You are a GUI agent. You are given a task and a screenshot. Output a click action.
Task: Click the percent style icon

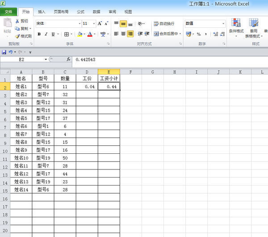[198, 34]
